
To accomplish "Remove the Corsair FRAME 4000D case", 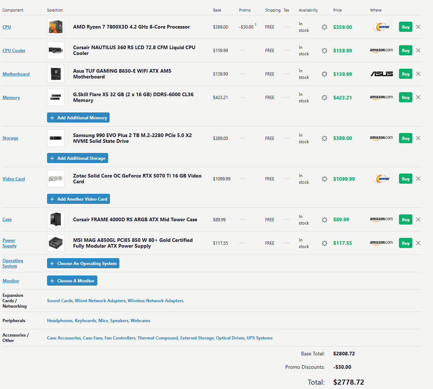I will [418, 219].
